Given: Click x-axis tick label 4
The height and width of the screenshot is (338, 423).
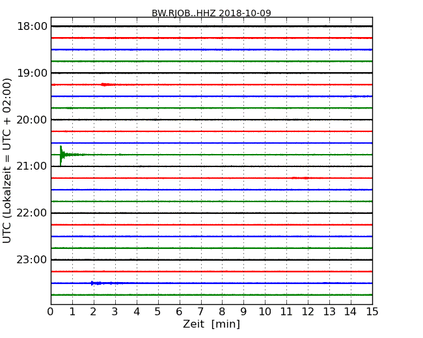Looking at the screenshot, I should [x=137, y=311].
